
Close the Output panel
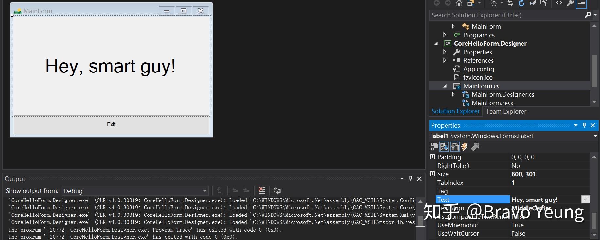[x=419, y=179]
